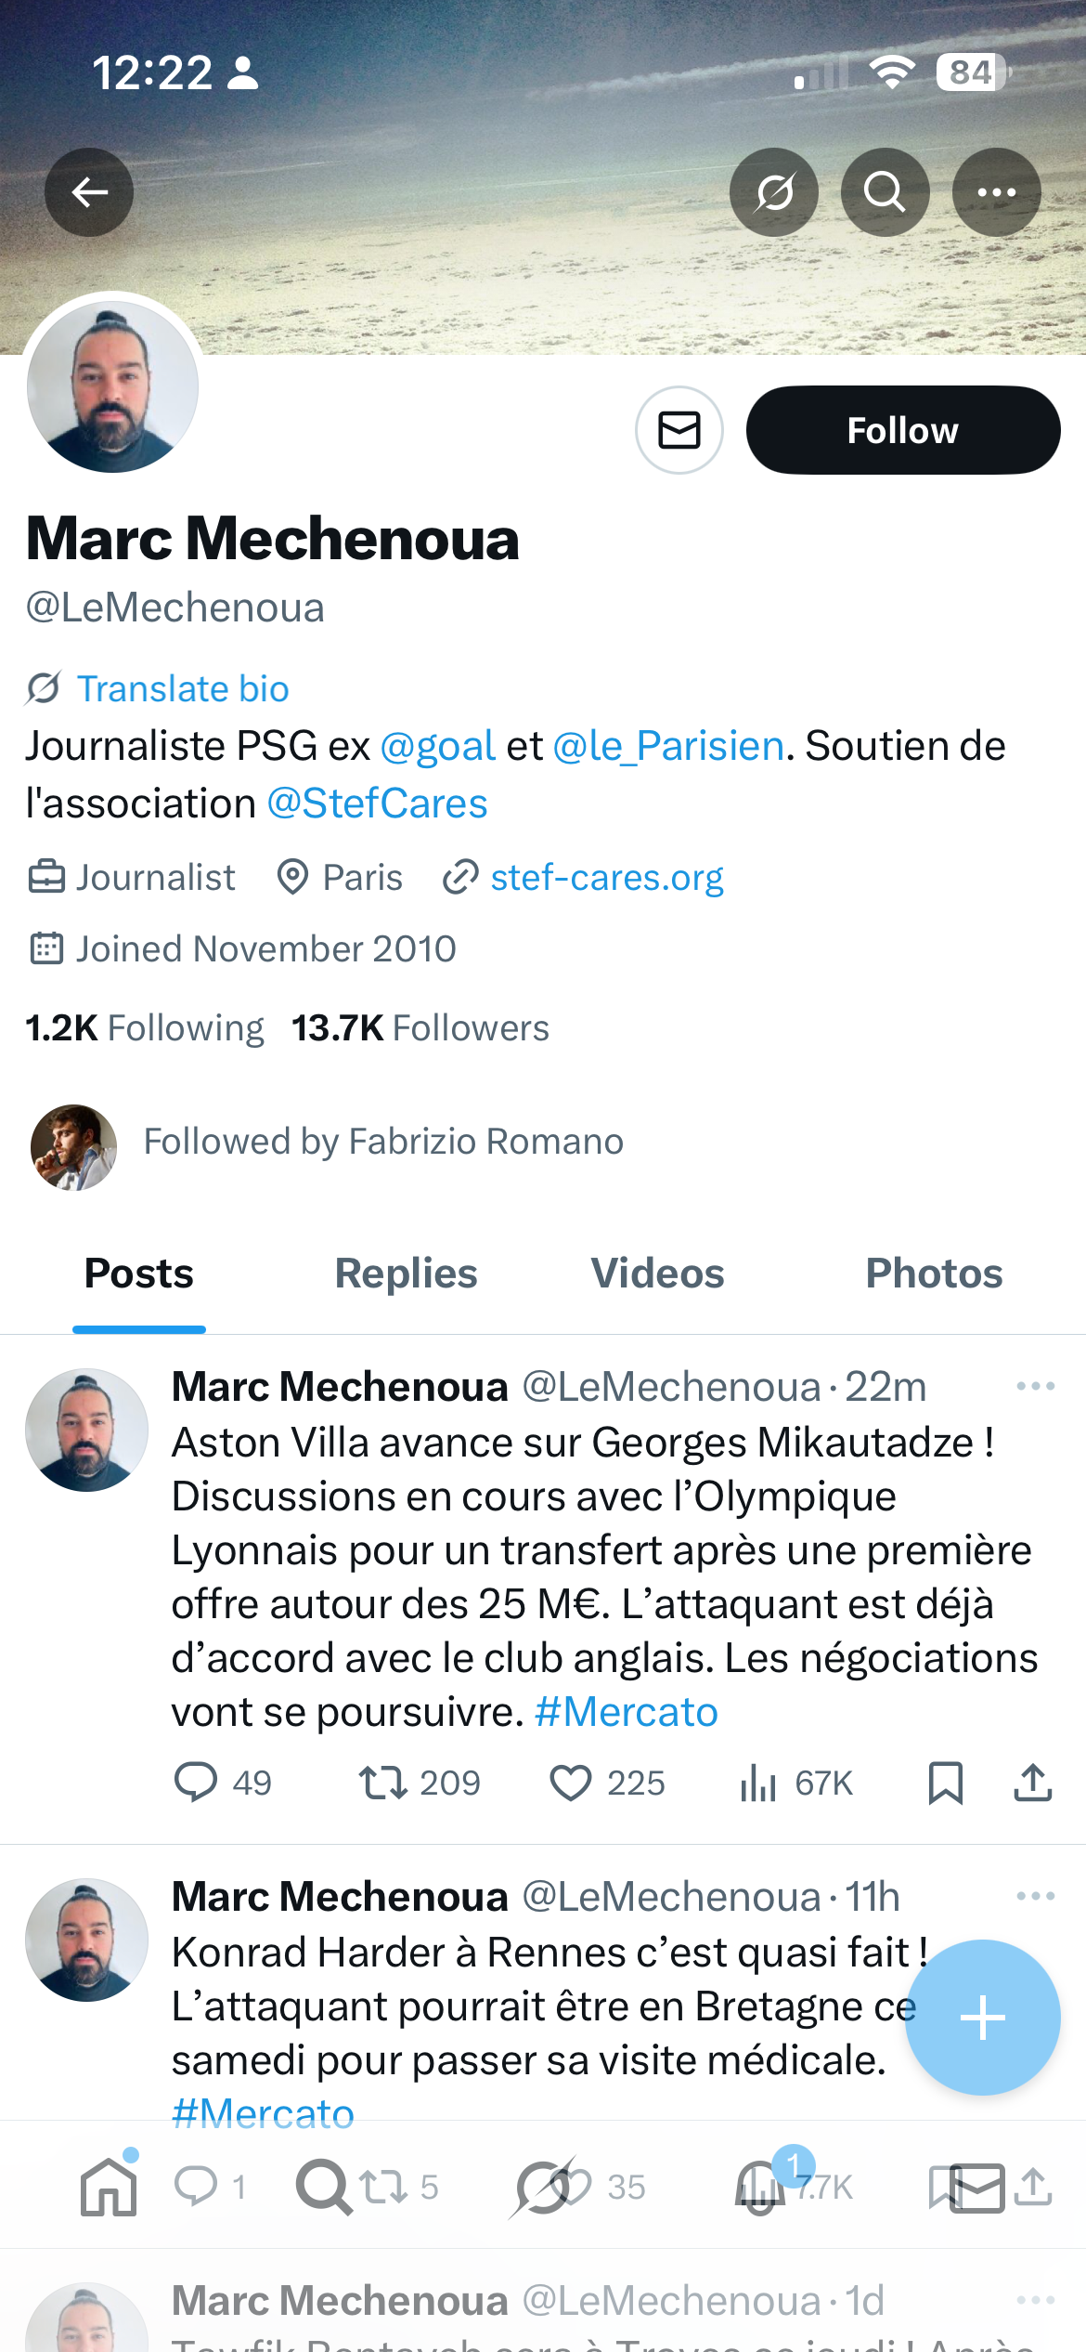Open the stef-cares.org website link

pos(606,878)
